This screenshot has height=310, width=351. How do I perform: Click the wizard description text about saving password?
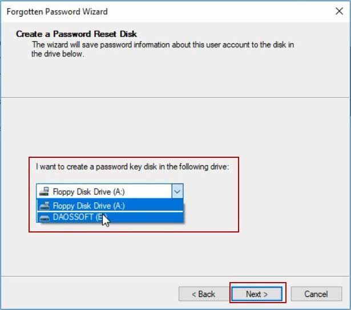coord(163,49)
